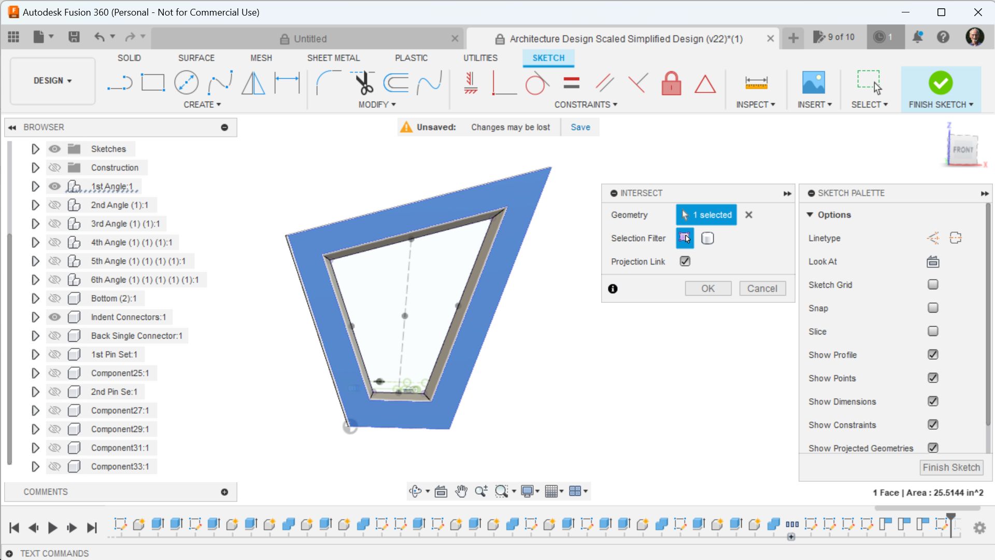Select the Trim scissors tool

tap(362, 83)
